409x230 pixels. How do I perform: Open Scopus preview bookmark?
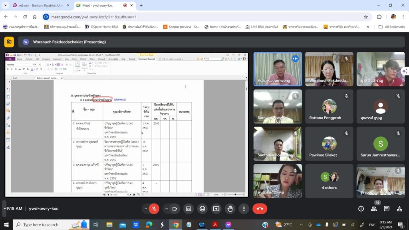pos(182,27)
